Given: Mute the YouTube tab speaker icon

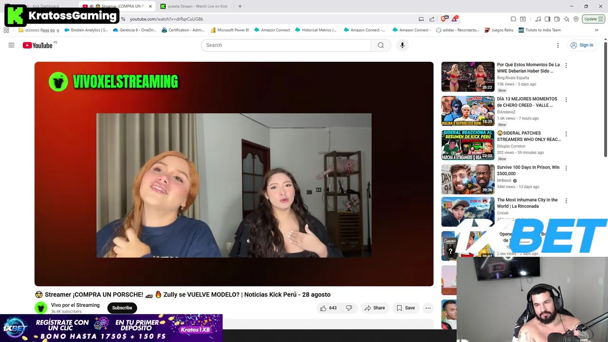Looking at the screenshot, I should click(91, 6).
